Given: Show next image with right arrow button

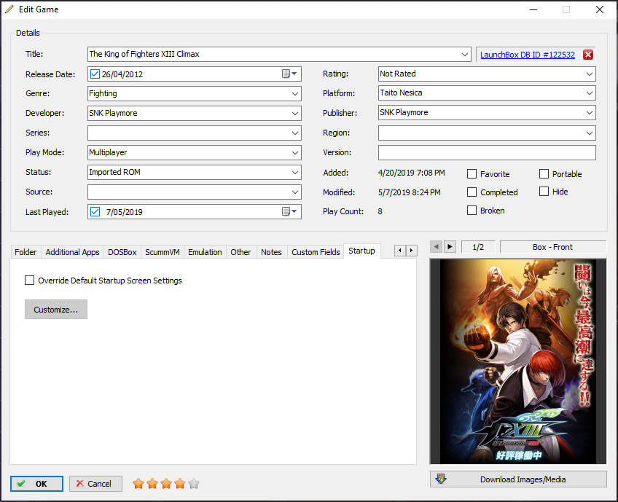Looking at the screenshot, I should 450,247.
